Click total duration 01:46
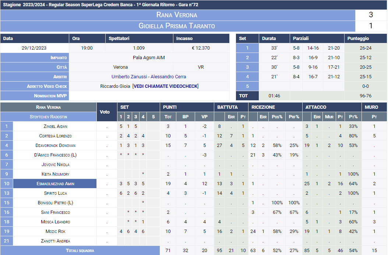This screenshot has width=388, height=255. (x=274, y=96)
